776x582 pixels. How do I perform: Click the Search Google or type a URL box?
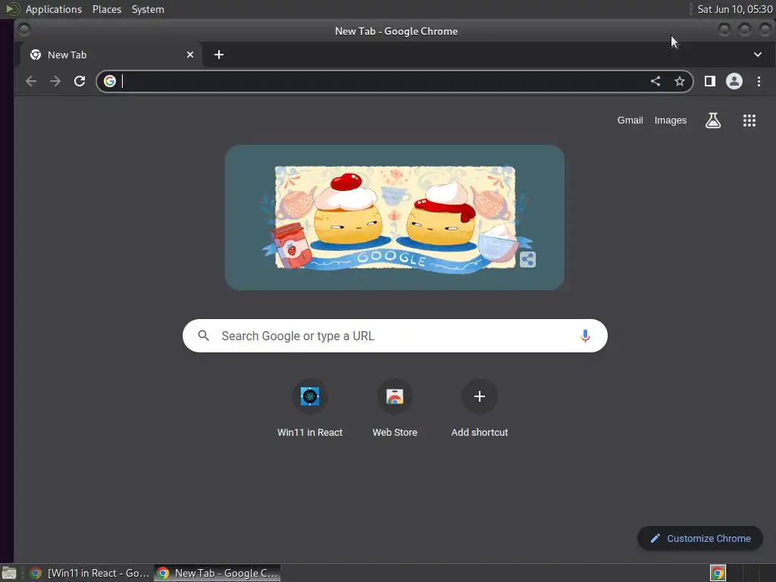395,336
